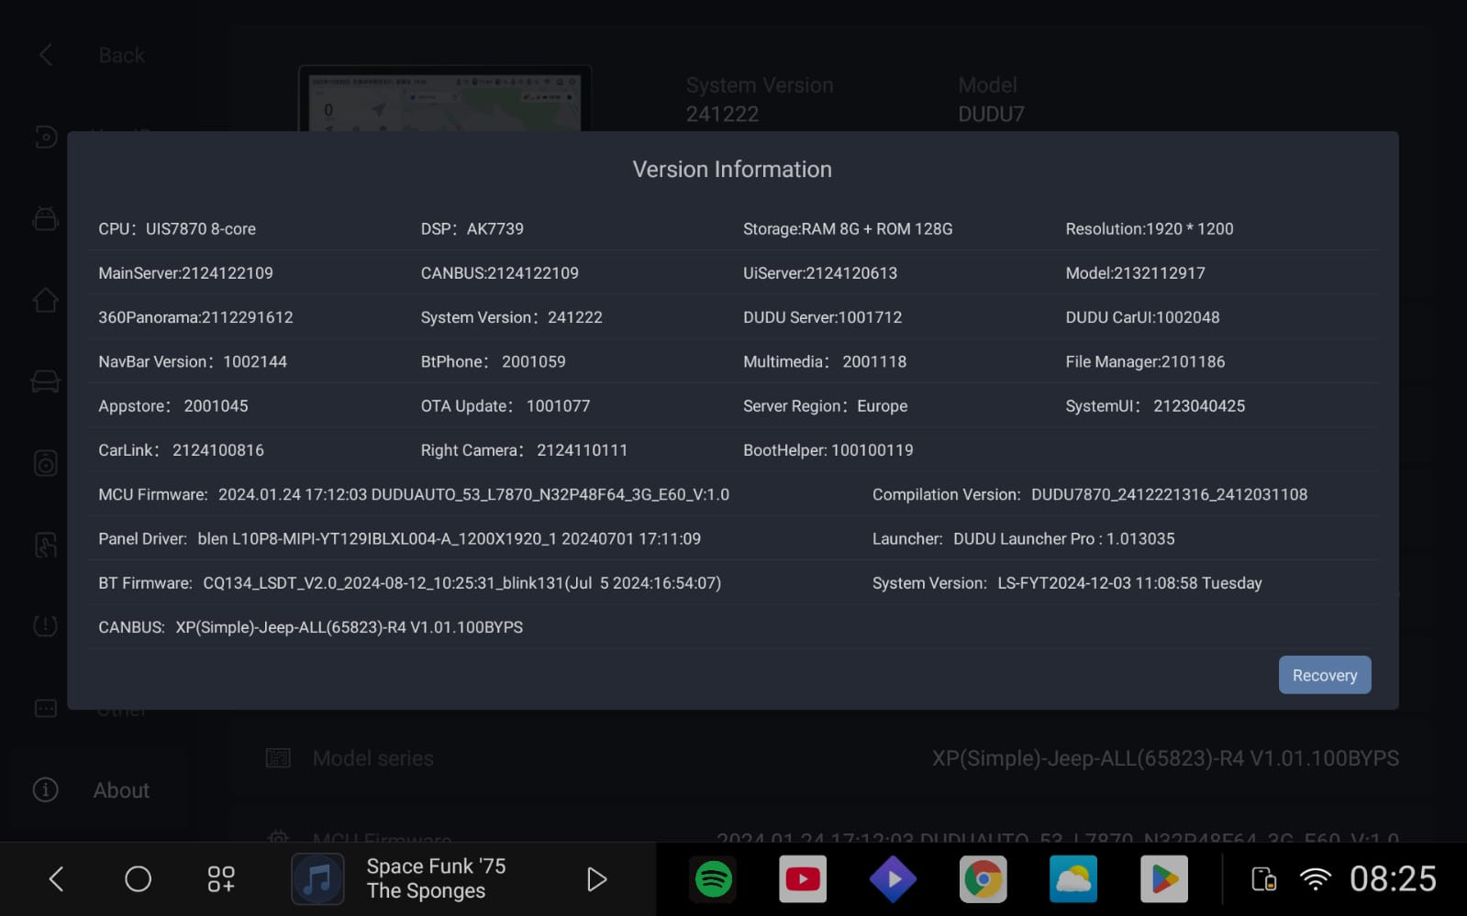Open the weather app icon
The height and width of the screenshot is (916, 1467).
1072,879
